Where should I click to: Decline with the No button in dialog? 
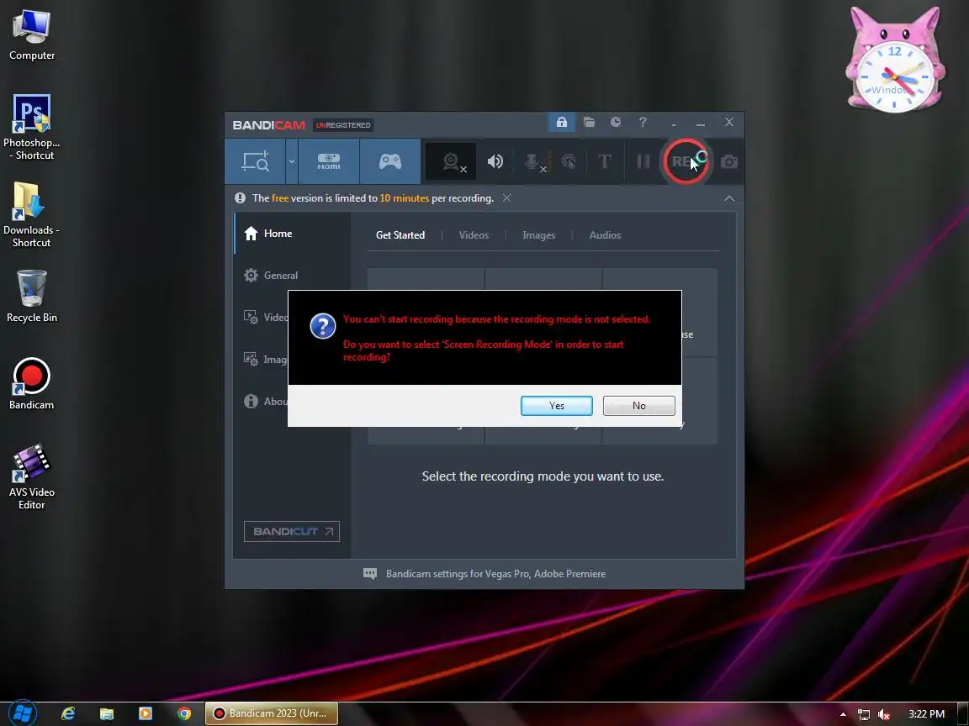(638, 406)
